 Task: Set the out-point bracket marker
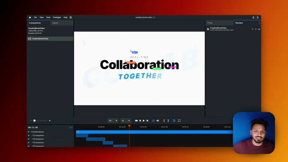pyautogui.click(x=168, y=121)
